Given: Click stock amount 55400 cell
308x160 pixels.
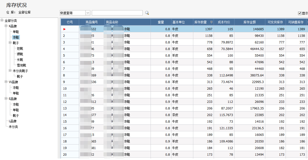Looking at the screenshot, I should 250,56.
